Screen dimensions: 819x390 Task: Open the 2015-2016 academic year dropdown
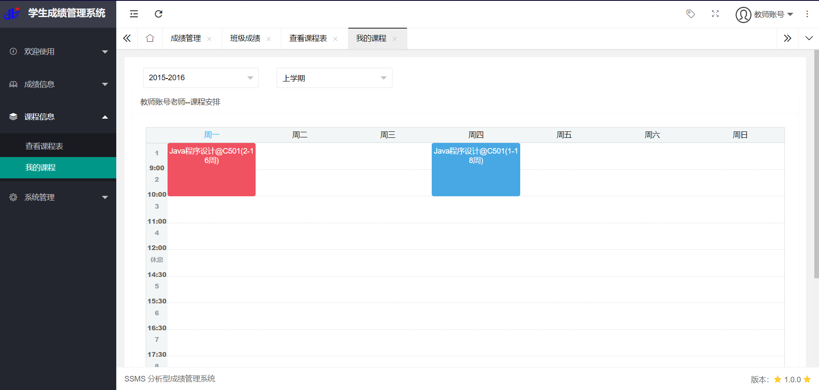tap(201, 78)
